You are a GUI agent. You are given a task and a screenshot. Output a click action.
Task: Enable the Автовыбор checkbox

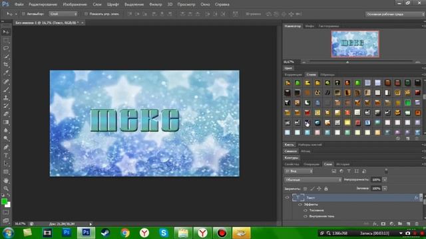[x=23, y=14]
